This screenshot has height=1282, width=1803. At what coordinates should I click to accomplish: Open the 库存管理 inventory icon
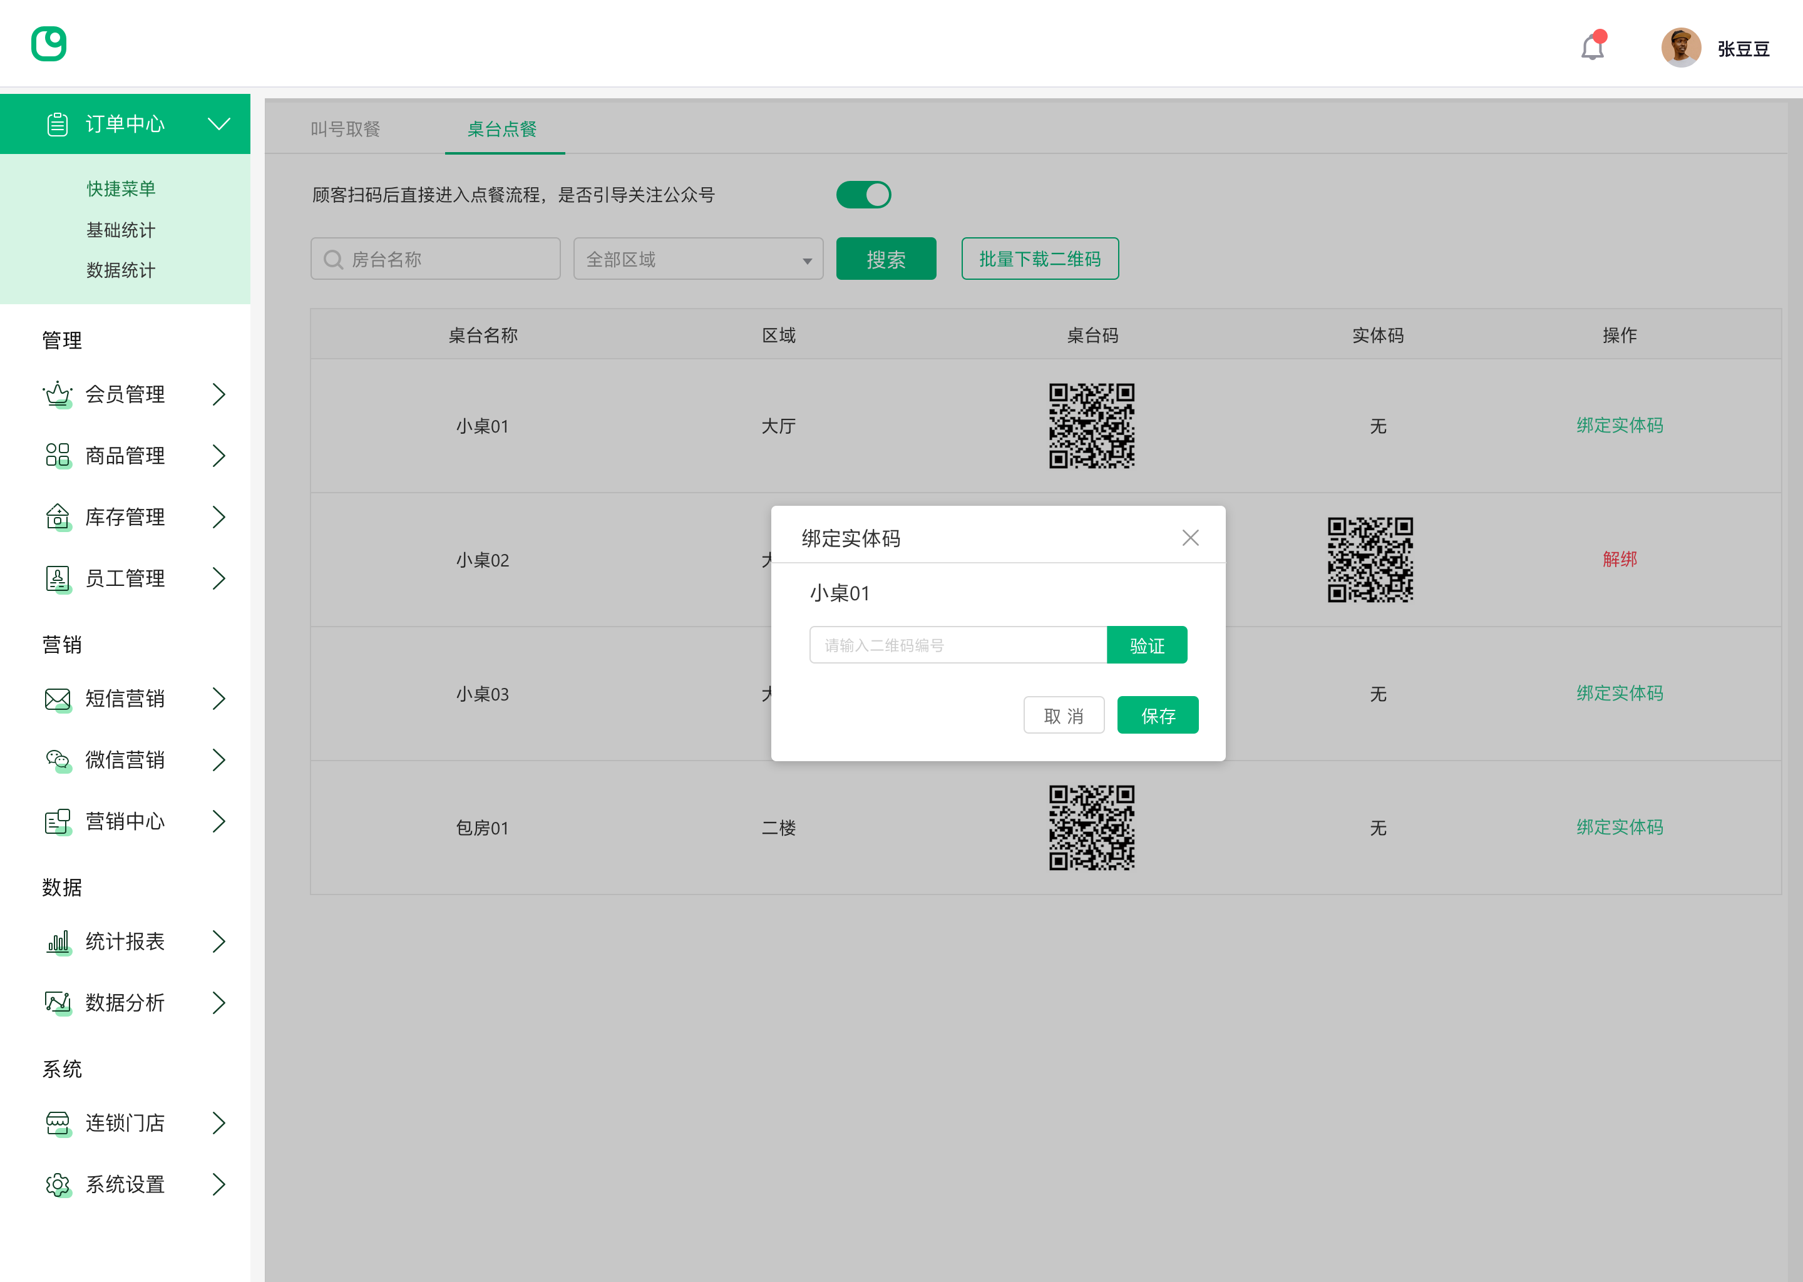[x=57, y=517]
